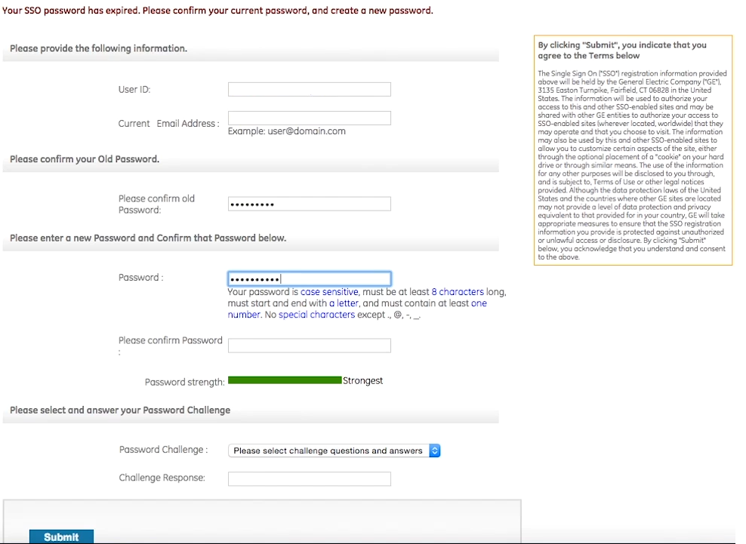Image resolution: width=746 pixels, height=544 pixels.
Task: Click the Please confirm Password field
Action: click(x=309, y=346)
